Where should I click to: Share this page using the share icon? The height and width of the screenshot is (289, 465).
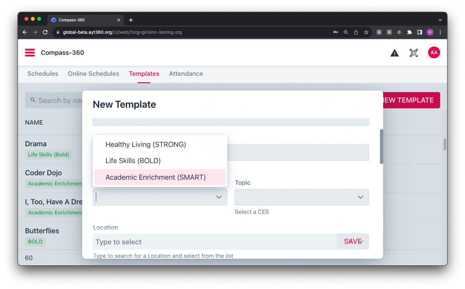click(356, 32)
